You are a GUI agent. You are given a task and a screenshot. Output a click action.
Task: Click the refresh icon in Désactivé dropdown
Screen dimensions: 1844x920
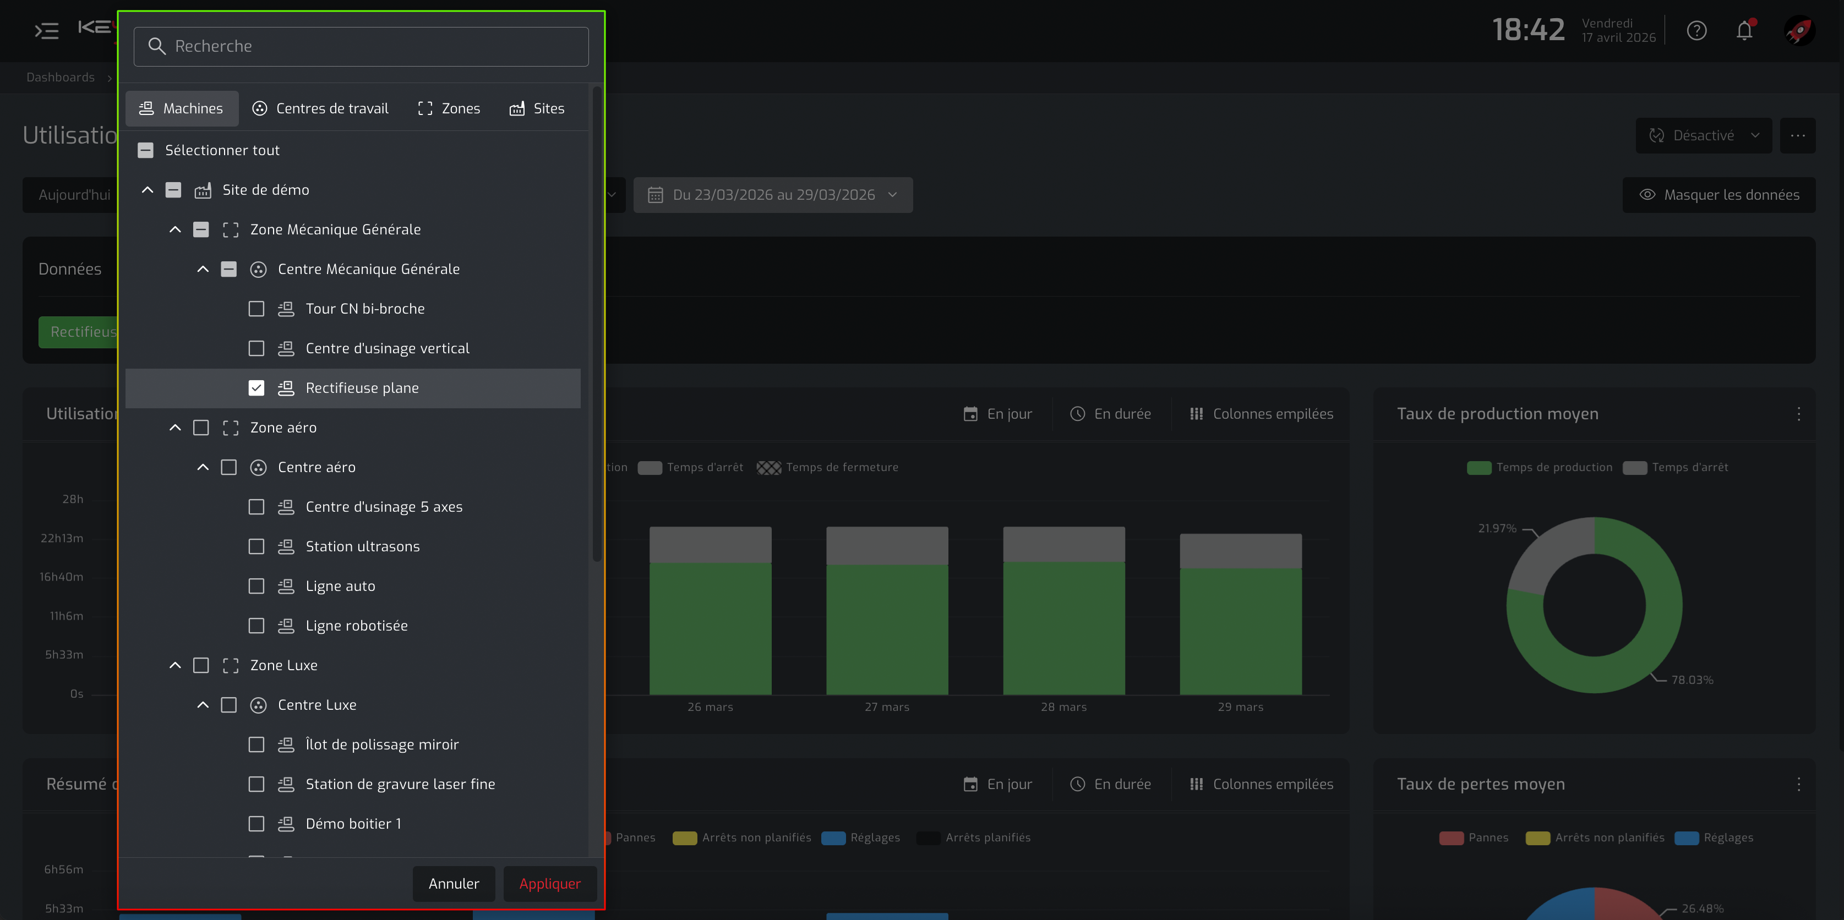pyautogui.click(x=1656, y=136)
